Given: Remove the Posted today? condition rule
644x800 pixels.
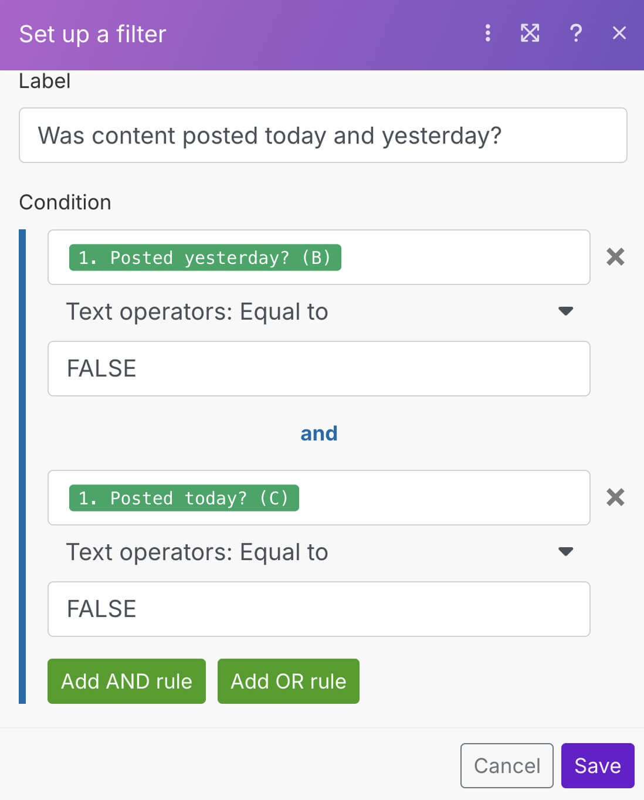Looking at the screenshot, I should (x=615, y=498).
